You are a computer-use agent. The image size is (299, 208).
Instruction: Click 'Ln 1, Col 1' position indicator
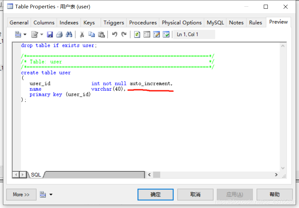pos(194,35)
